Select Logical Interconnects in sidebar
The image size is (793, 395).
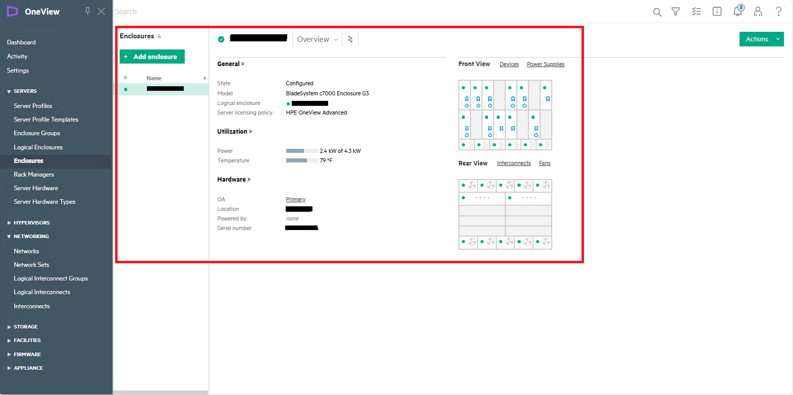(42, 292)
